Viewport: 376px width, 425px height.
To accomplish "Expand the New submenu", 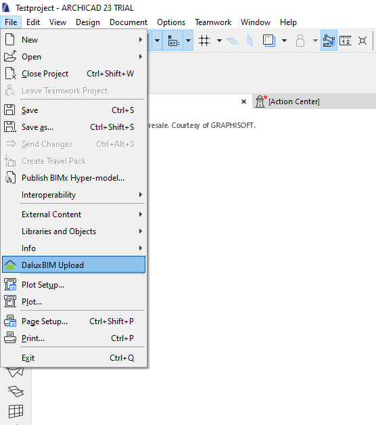I will pos(74,40).
